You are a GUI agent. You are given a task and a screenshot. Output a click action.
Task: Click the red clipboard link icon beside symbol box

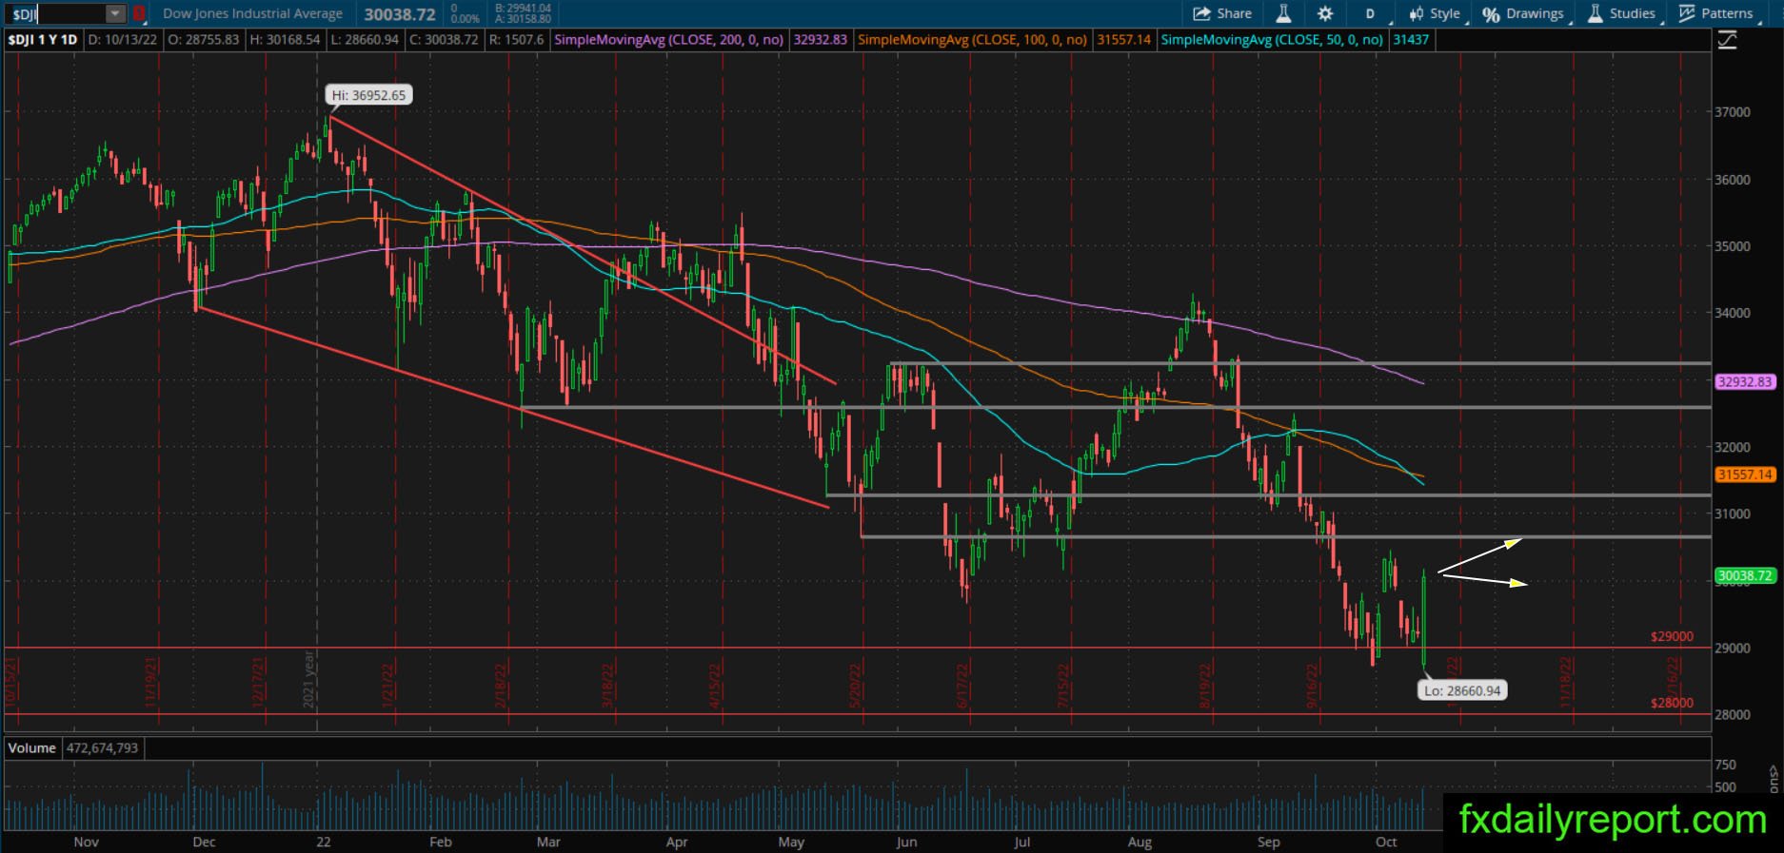point(139,14)
